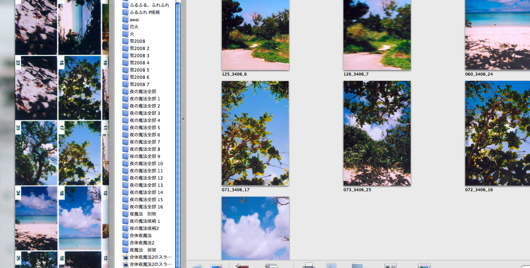Select the untitled cloud photo thumbnail
This screenshot has width=530, height=268.
click(x=255, y=228)
